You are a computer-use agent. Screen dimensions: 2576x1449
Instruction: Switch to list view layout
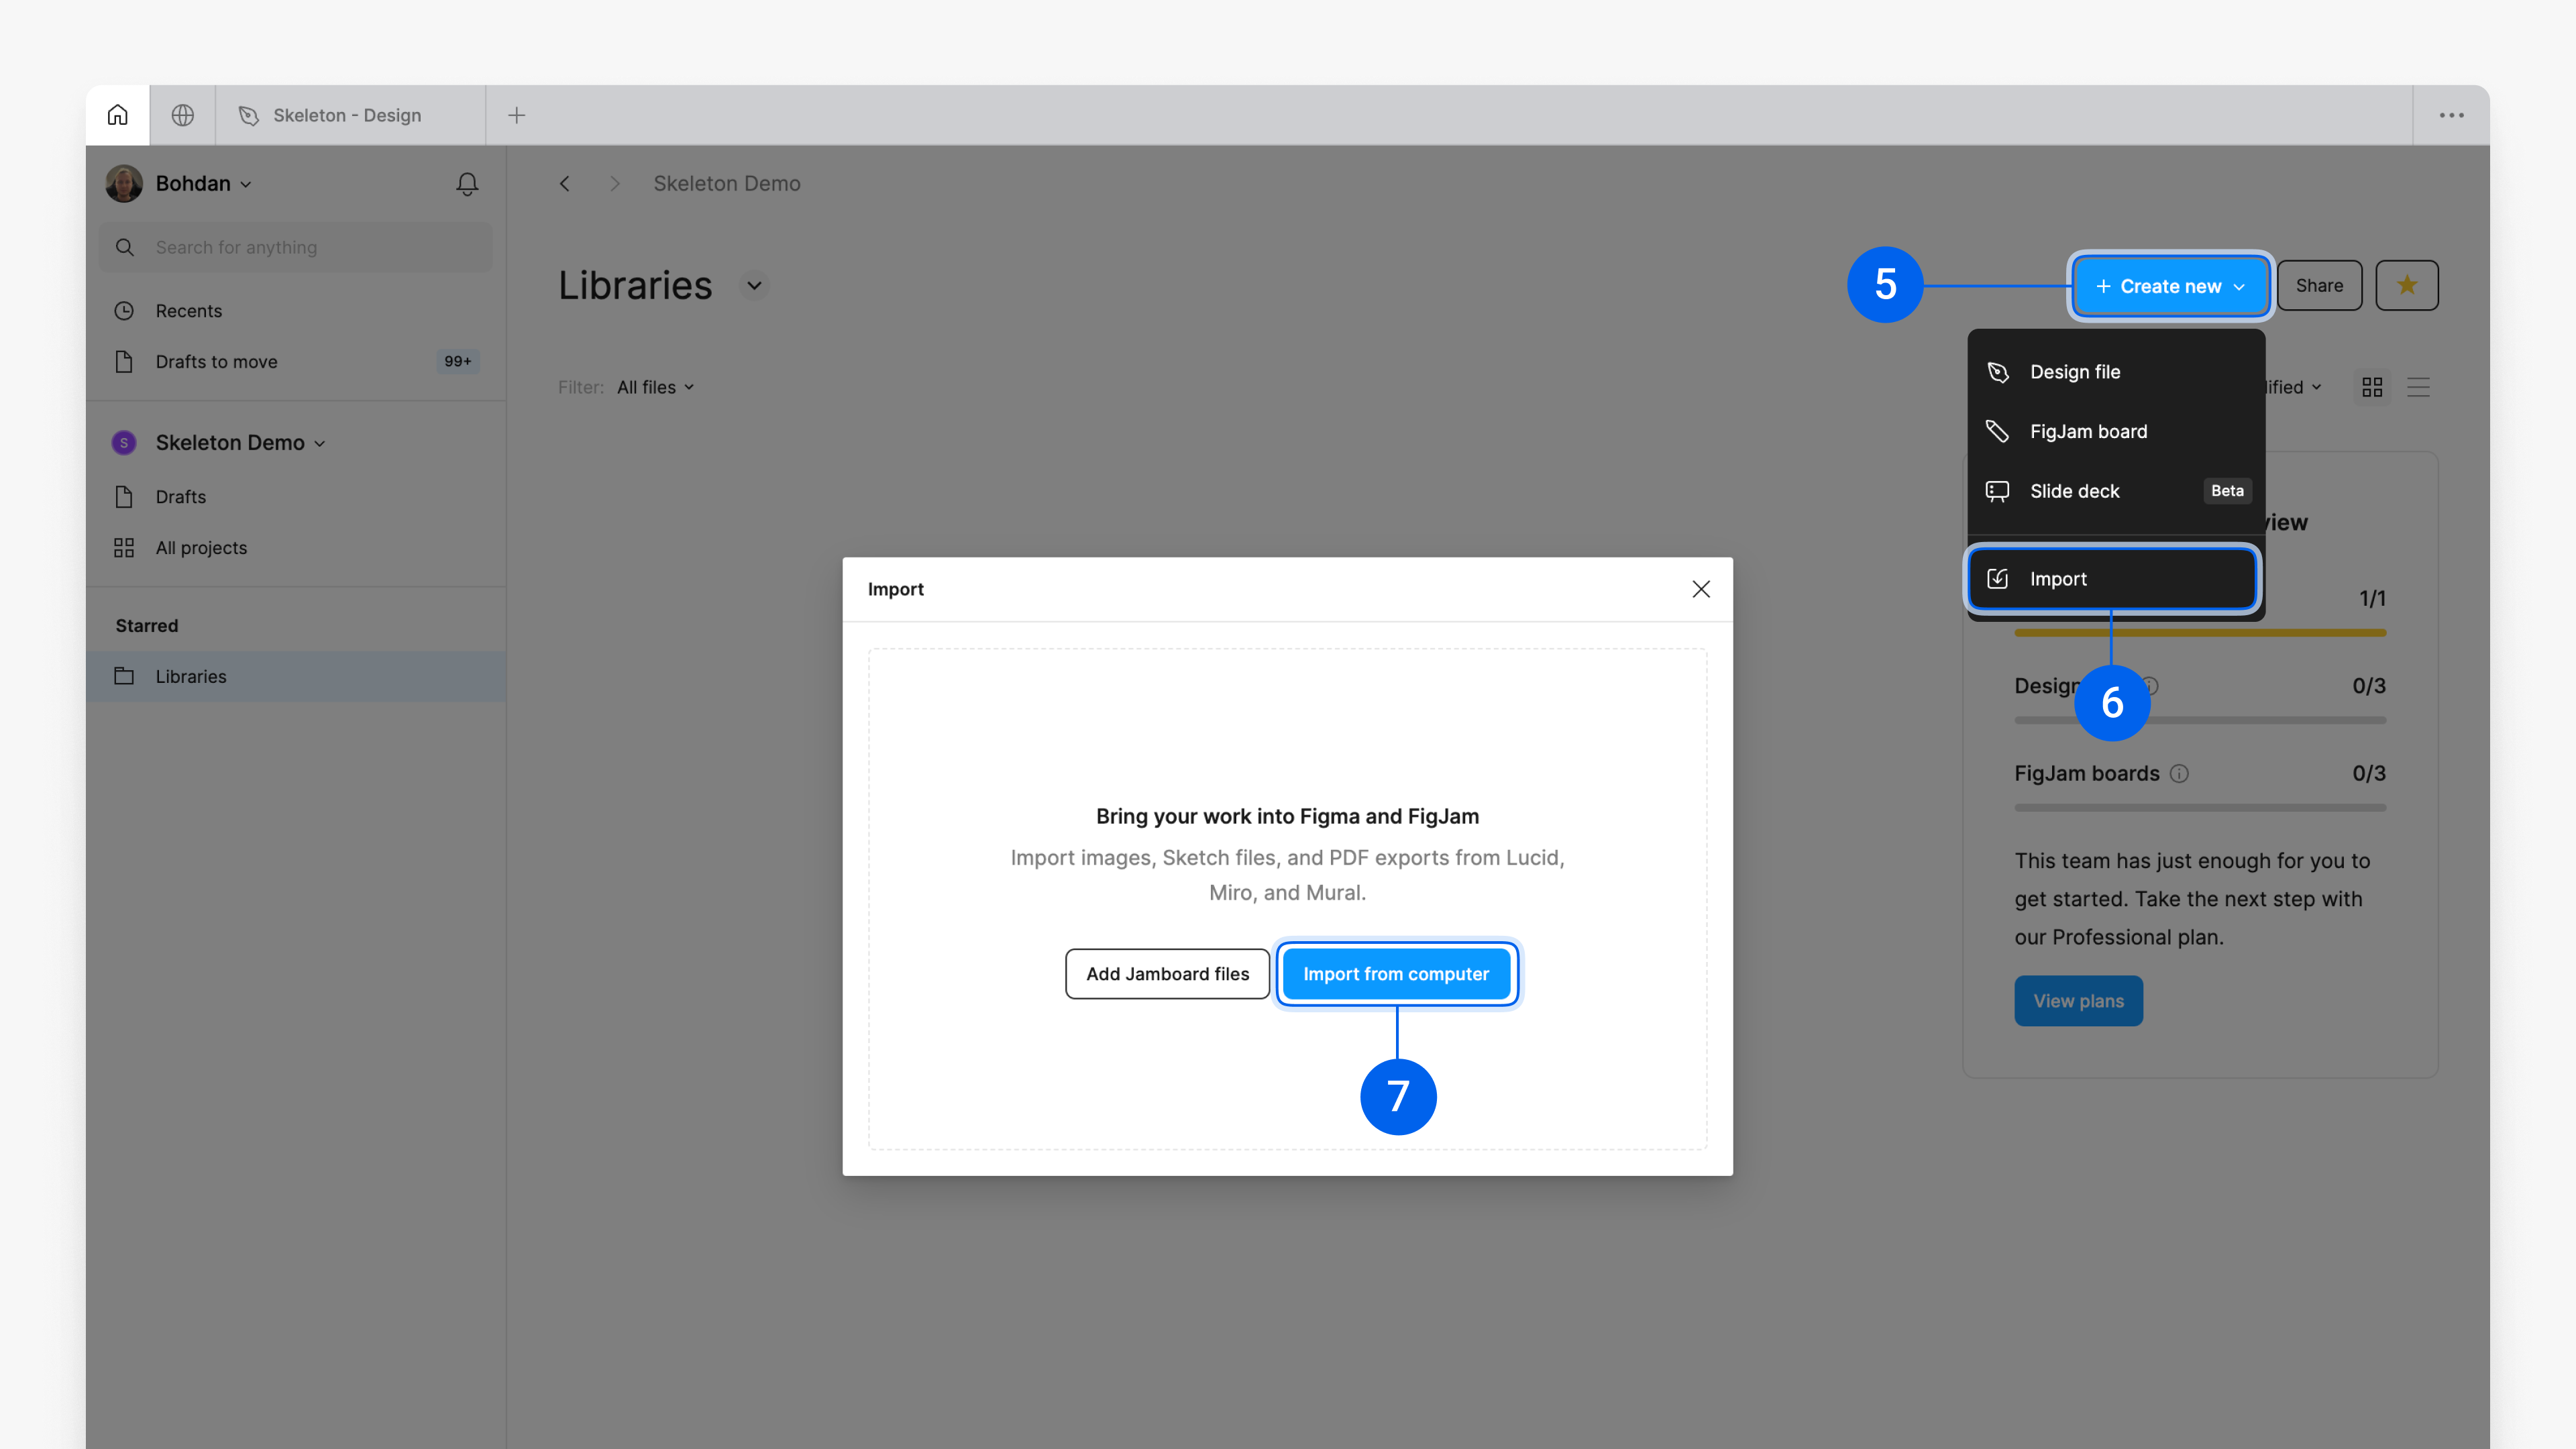[x=2418, y=387]
